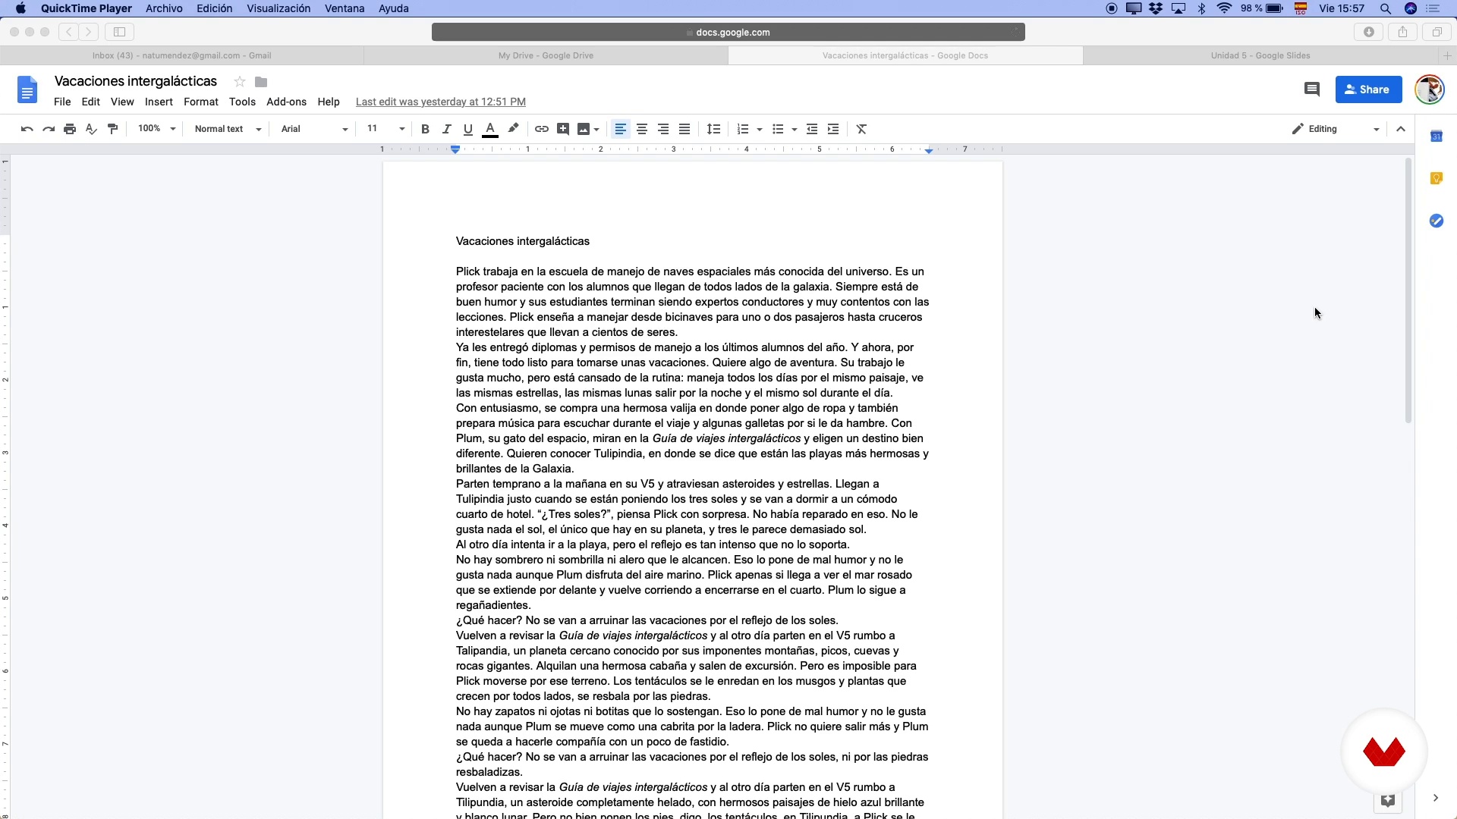Open the View menu

tap(122, 102)
